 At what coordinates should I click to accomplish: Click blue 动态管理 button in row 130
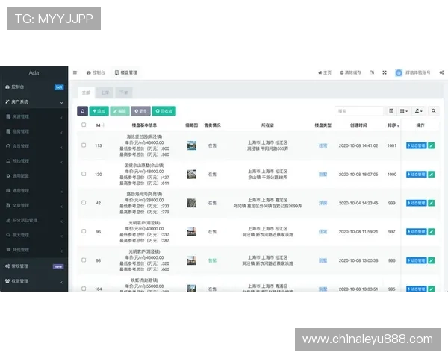[417, 174]
